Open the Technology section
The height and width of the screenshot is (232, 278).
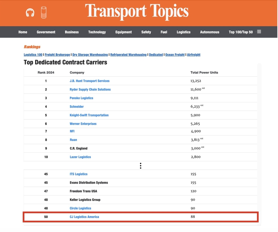[97, 32]
